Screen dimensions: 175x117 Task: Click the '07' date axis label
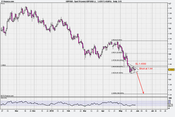[x=2, y=111]
